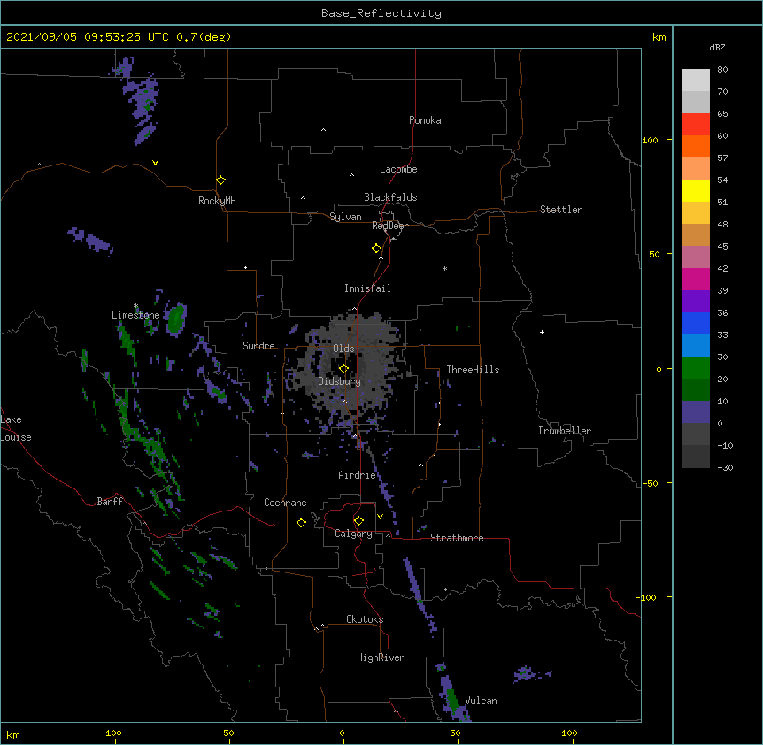Click the Didsbury label
Image resolution: width=763 pixels, height=745 pixels.
click(x=340, y=381)
